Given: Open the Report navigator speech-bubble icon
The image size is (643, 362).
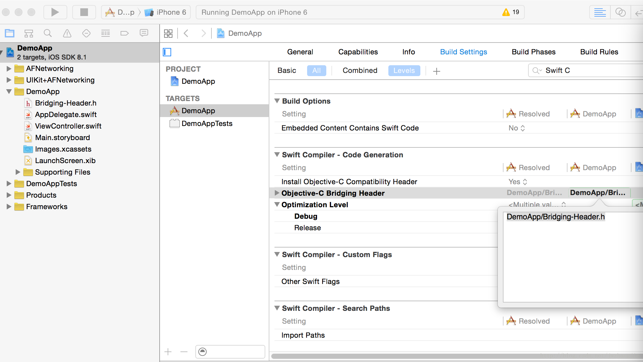Looking at the screenshot, I should coord(144,33).
